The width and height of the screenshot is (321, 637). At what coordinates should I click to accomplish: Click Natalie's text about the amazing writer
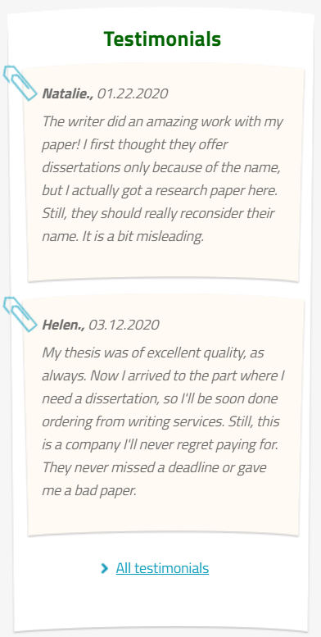click(163, 179)
